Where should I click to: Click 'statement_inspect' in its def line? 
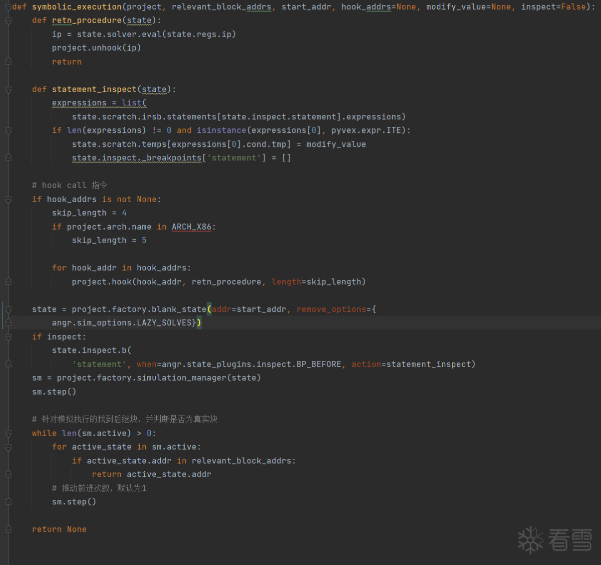click(94, 90)
